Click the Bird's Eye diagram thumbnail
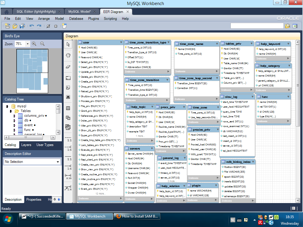Viewport: 303px width, 227px height. 32,71
